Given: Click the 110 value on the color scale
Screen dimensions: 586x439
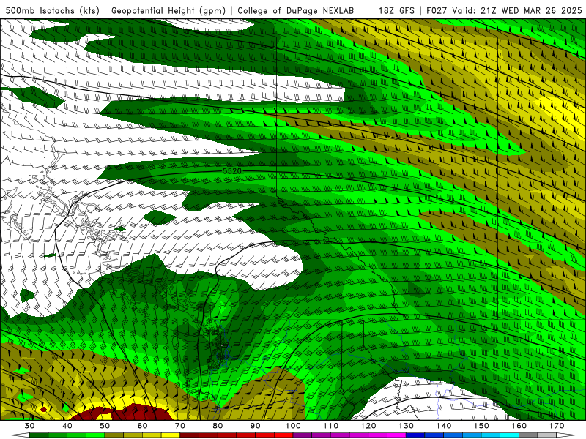Looking at the screenshot, I should (331, 426).
